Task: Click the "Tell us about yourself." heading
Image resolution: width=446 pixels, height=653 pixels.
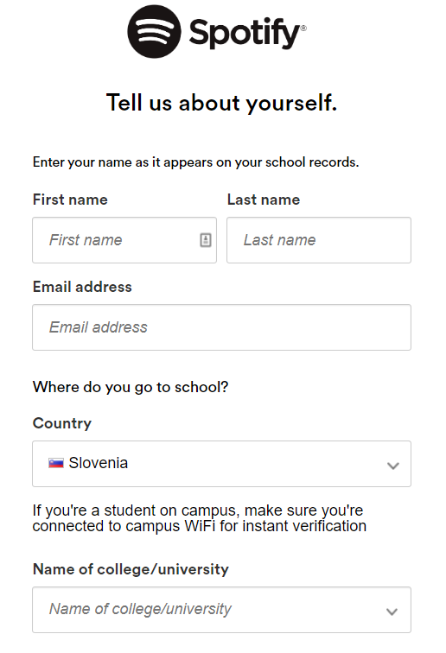Action: pos(222,103)
